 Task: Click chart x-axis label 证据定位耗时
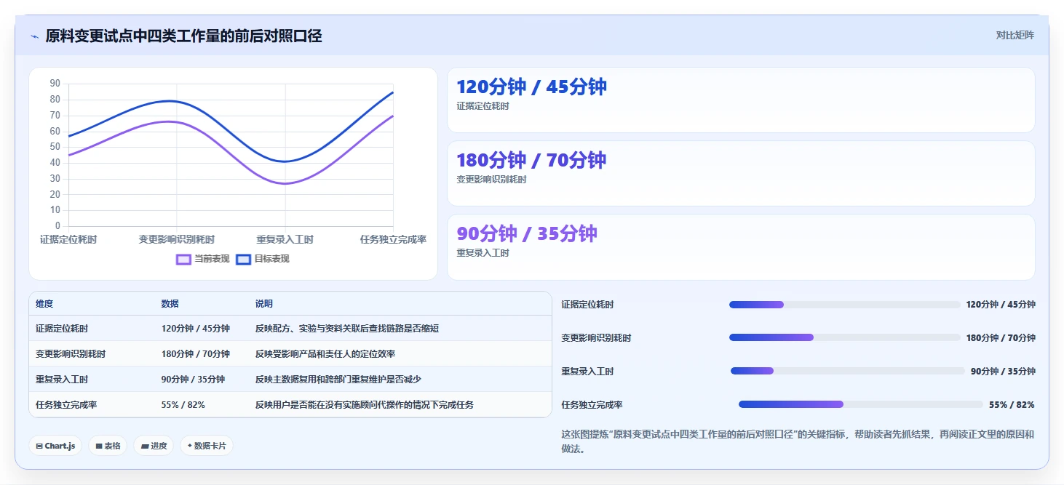tap(68, 239)
